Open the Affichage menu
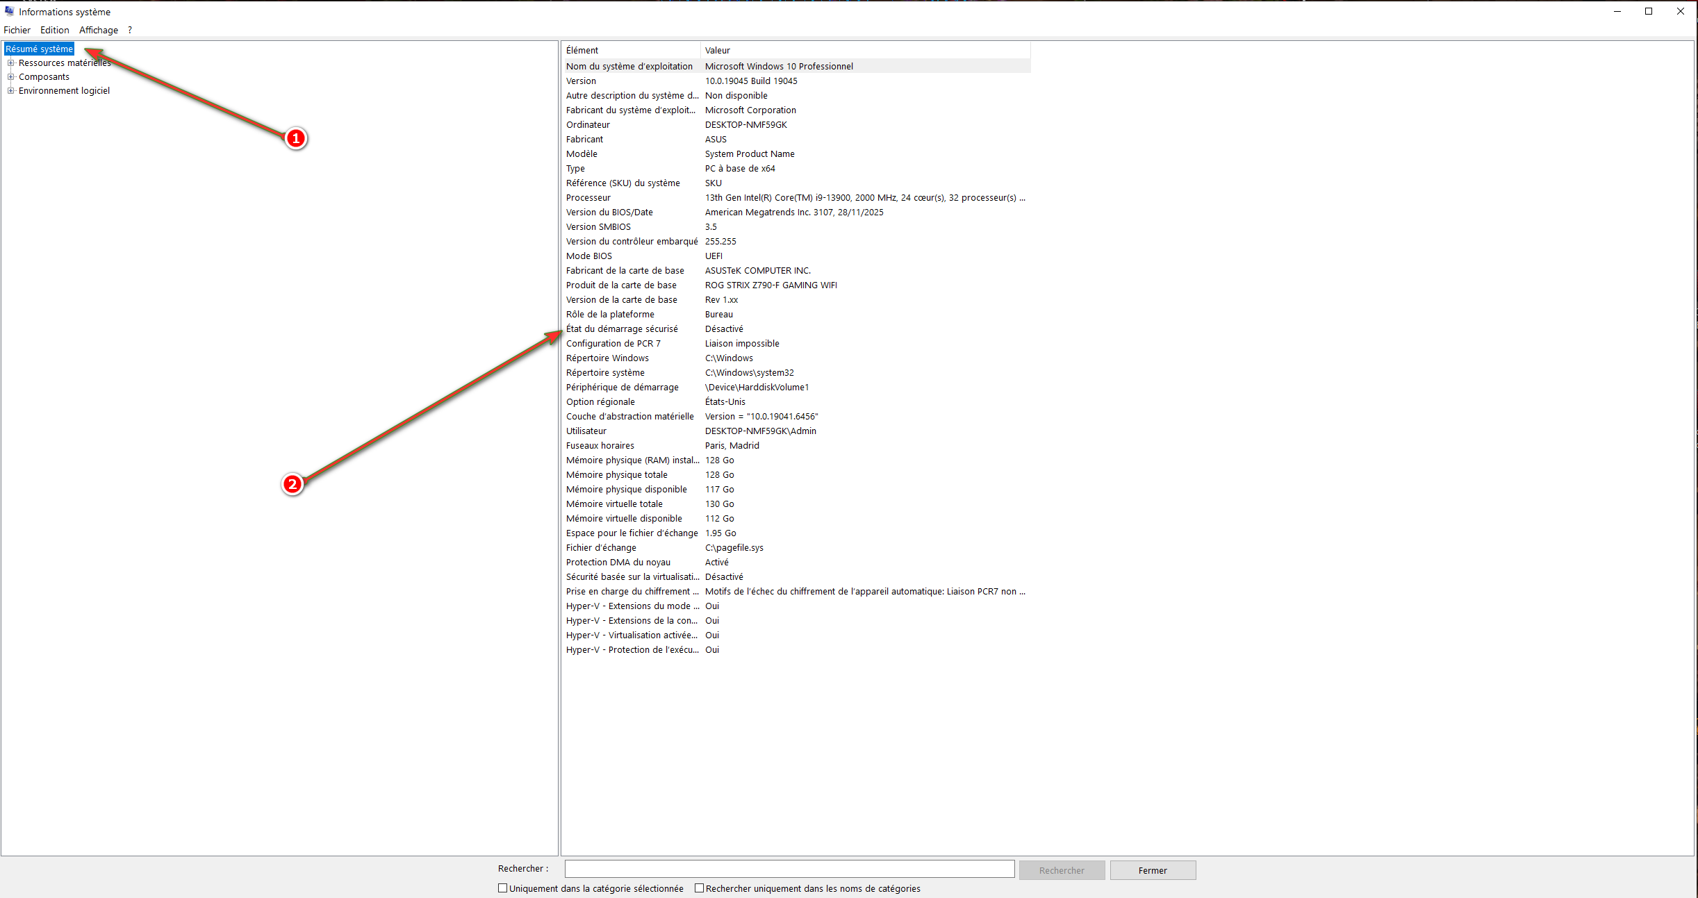The width and height of the screenshot is (1698, 898). point(99,30)
